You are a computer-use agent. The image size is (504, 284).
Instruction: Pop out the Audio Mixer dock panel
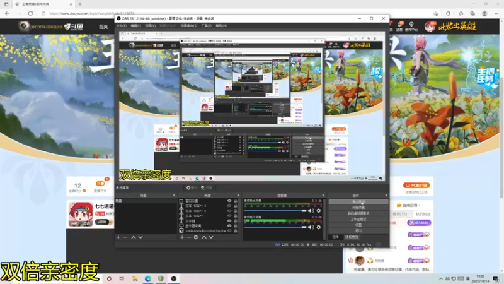(x=323, y=196)
